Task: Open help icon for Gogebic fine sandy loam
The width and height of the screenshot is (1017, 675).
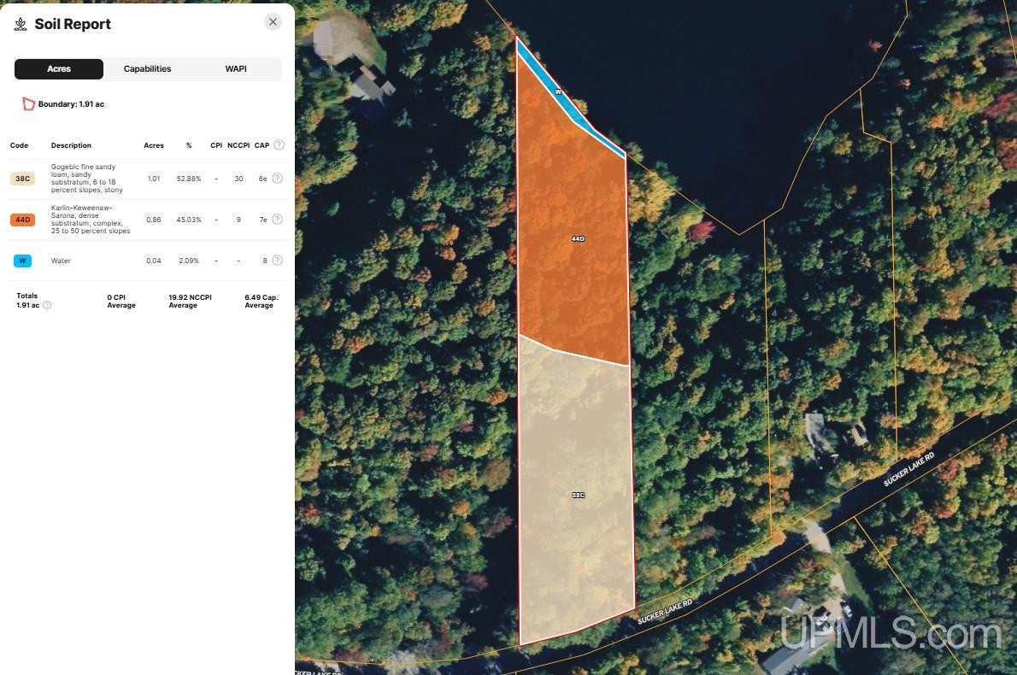Action: [x=277, y=178]
